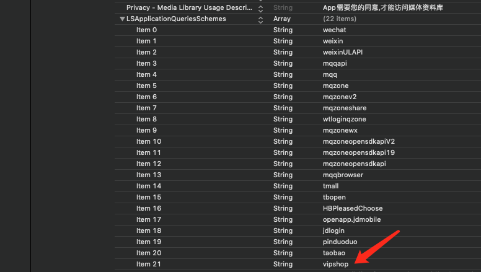Select the Privacy - Media Library Usage Description key
This screenshot has width=481, height=272.
point(189,7)
